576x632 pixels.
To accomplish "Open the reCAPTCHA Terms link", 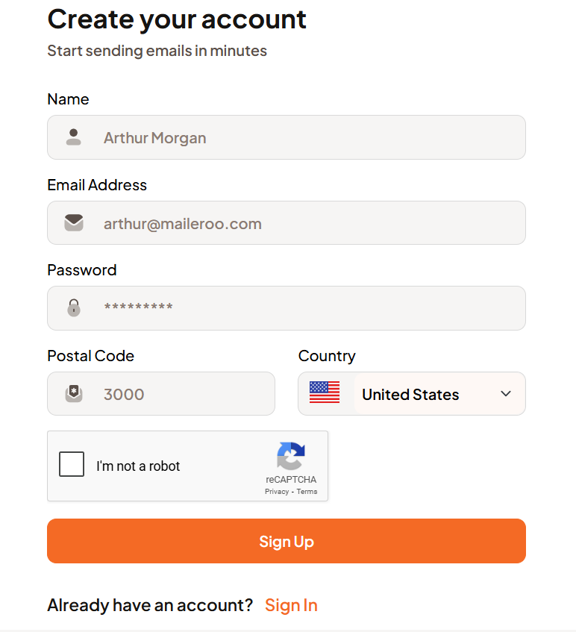I will 307,491.
